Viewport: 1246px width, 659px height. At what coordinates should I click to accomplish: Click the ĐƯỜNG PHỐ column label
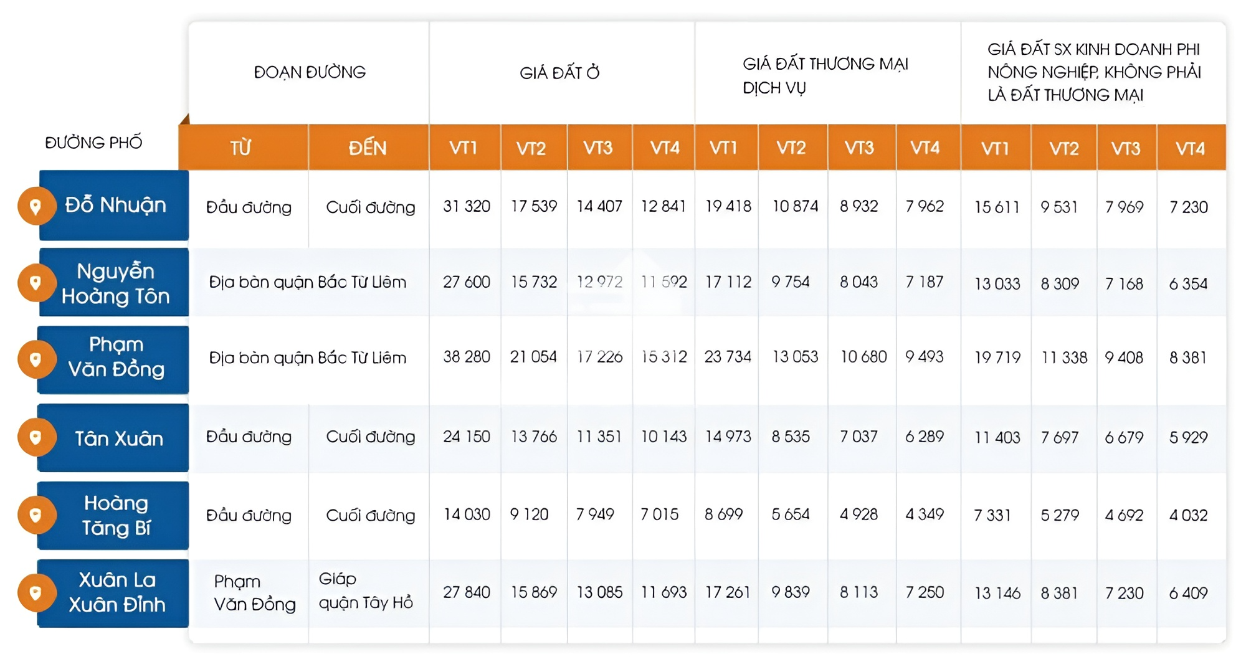point(93,143)
